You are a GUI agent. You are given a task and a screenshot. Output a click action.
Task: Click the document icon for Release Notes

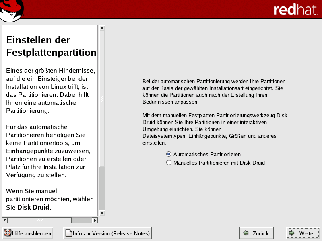point(68,233)
